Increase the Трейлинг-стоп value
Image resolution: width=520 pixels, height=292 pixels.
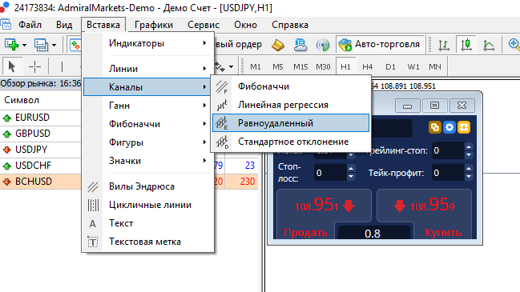(468, 146)
